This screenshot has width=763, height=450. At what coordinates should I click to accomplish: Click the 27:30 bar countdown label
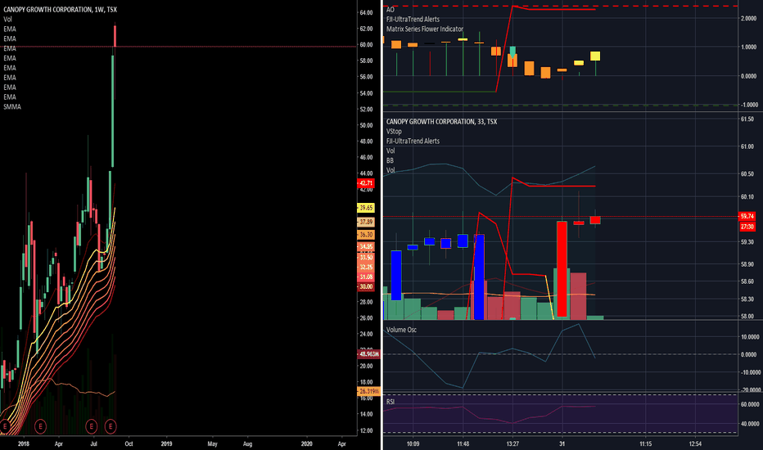pyautogui.click(x=747, y=227)
